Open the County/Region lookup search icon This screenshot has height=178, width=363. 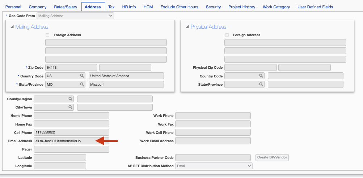(x=70, y=99)
